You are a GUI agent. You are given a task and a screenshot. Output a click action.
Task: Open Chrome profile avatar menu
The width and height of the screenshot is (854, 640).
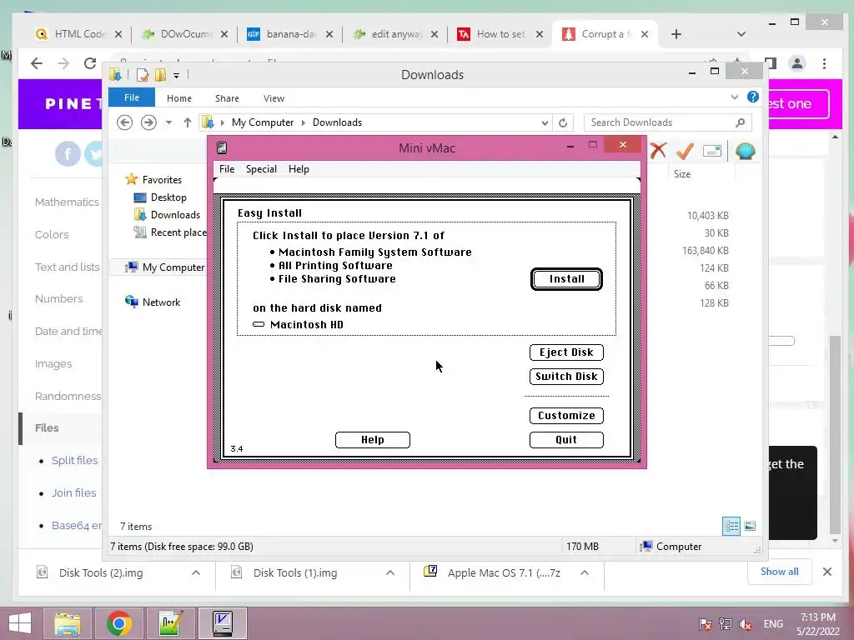coord(797,63)
